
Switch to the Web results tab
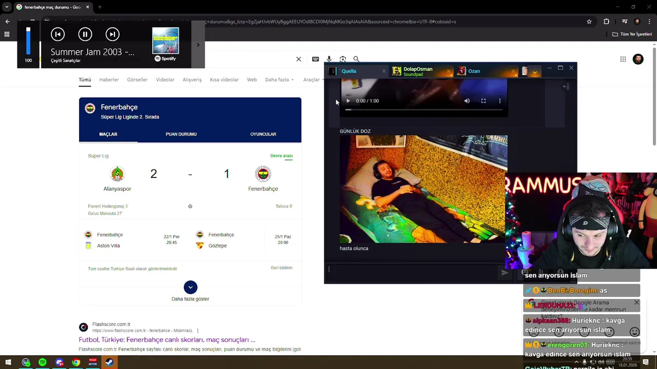tap(252, 79)
